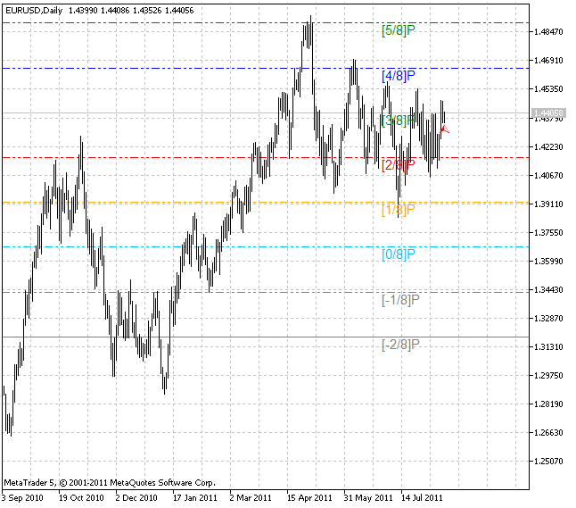The image size is (576, 508).
Task: Click the orange [1/8]P level label
Action: coord(399,210)
